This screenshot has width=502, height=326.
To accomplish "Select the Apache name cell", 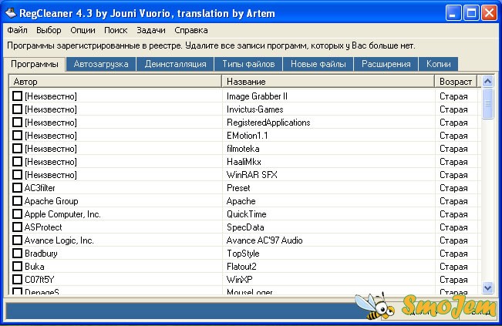I will [x=241, y=201].
